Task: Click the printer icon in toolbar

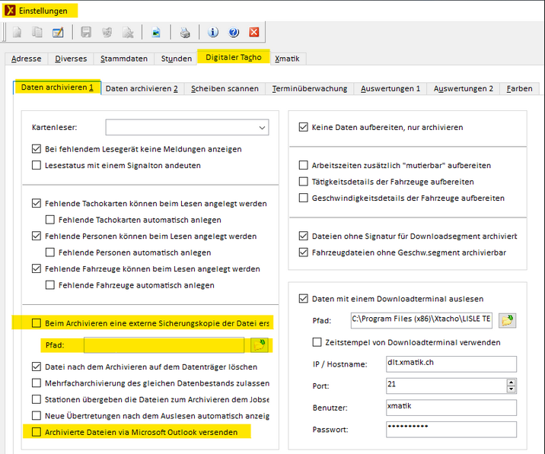Action: [185, 33]
